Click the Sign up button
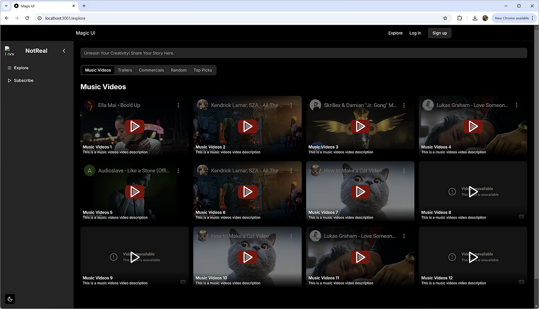This screenshot has width=539, height=309. click(440, 33)
